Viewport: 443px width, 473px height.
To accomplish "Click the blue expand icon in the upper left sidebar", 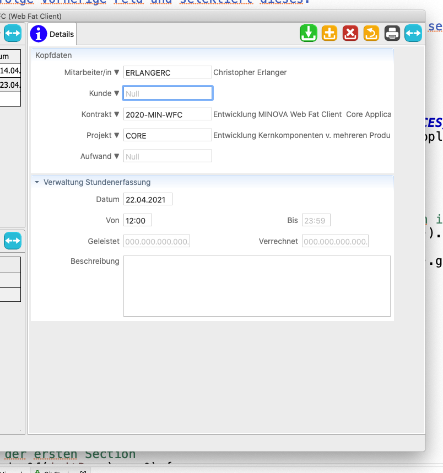I will click(x=12, y=33).
